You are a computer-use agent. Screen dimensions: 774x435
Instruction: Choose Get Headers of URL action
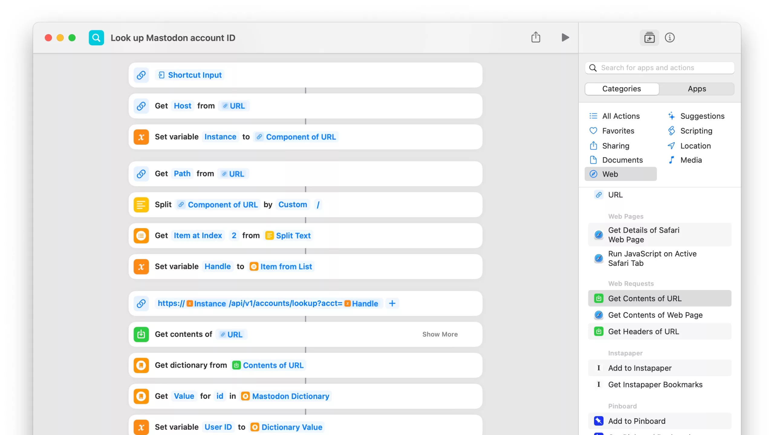(x=659, y=332)
